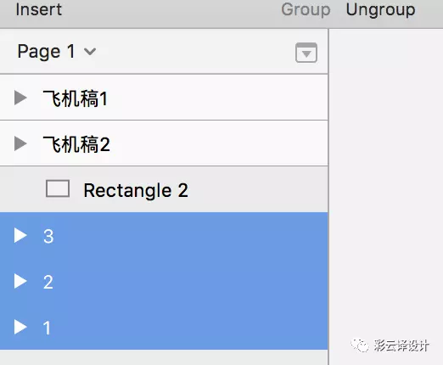Click the Group toolbar button
The width and height of the screenshot is (443, 365).
[x=306, y=9]
